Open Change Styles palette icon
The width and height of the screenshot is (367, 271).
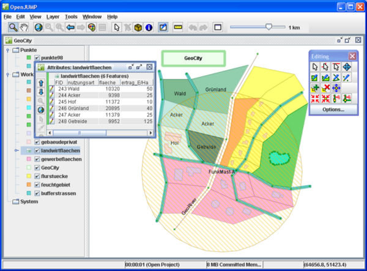click(91, 28)
